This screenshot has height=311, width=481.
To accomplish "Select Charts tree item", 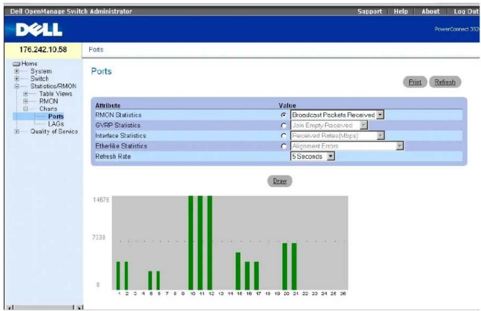I will coord(48,109).
